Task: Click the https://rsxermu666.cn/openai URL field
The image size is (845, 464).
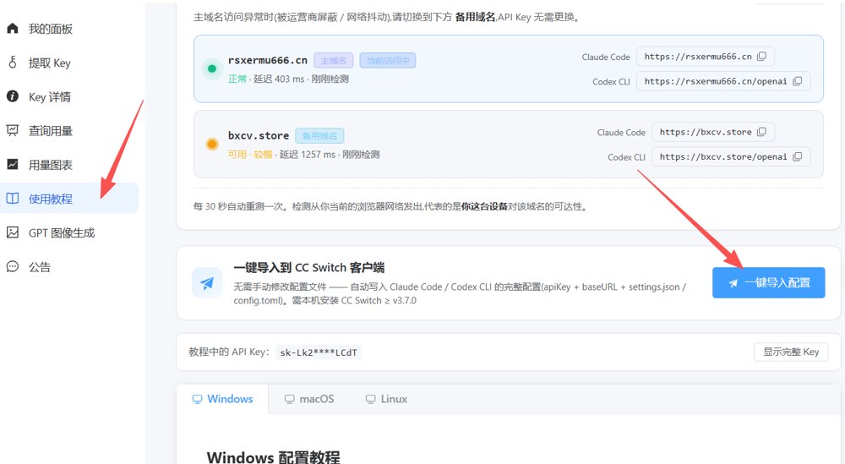Action: (x=723, y=81)
